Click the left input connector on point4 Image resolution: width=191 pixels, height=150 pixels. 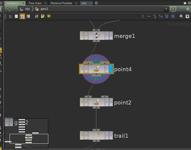point(88,63)
